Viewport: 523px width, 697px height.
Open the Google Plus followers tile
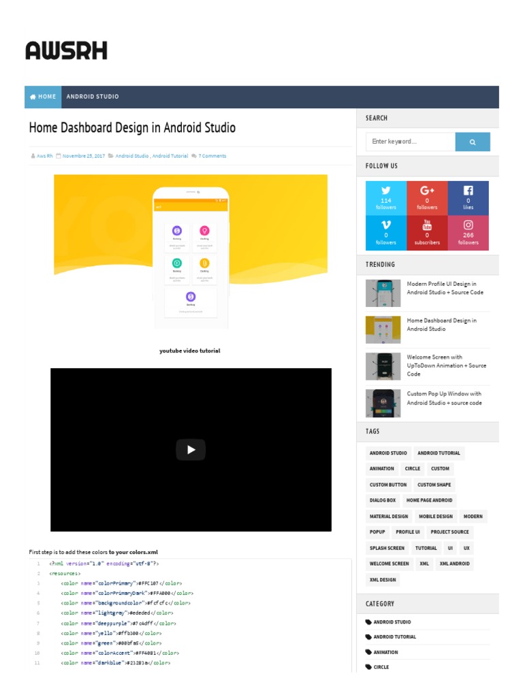[x=427, y=198]
